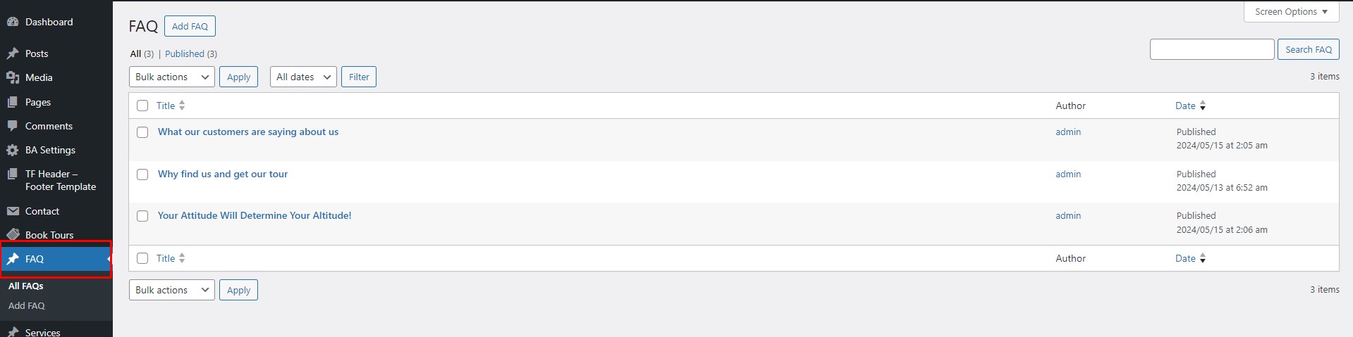Screen dimensions: 1353x337
Task: Click the Book Tours ticket icon
Action: (13, 234)
